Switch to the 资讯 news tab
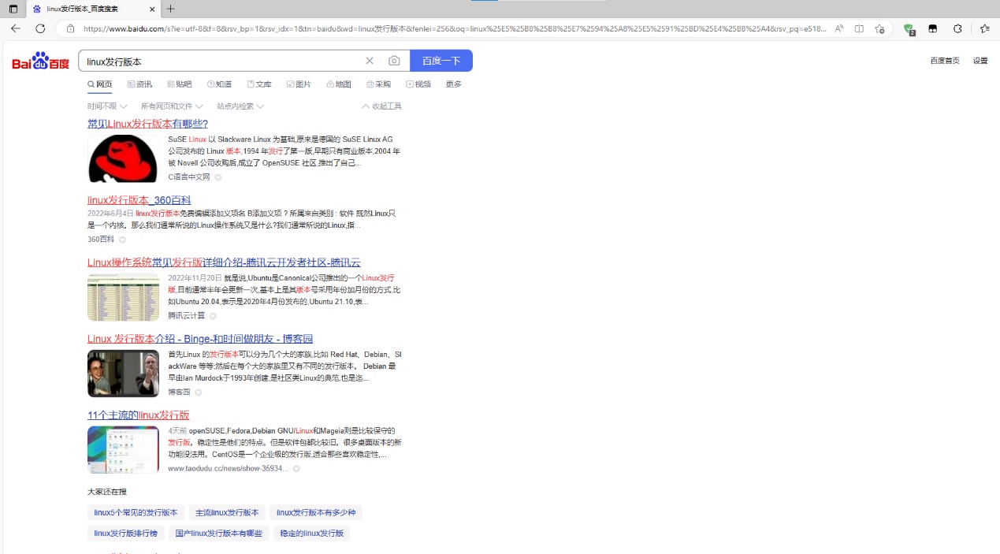The width and height of the screenshot is (1000, 554). pos(139,84)
